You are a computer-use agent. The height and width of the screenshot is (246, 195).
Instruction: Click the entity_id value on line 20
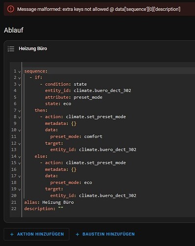click(x=107, y=195)
